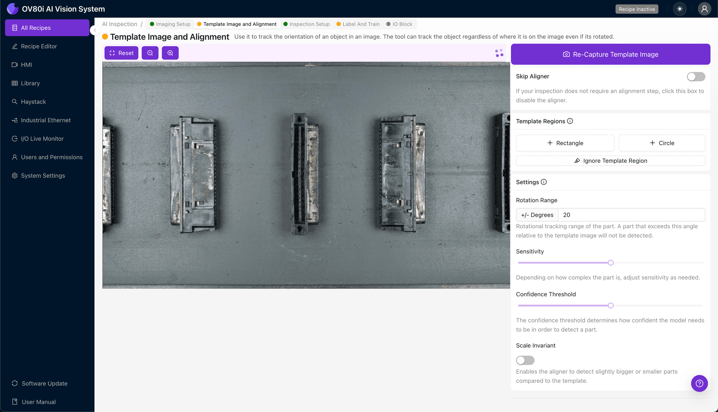This screenshot has height=412, width=718.
Task: Open Settings info icon
Action: 544,182
